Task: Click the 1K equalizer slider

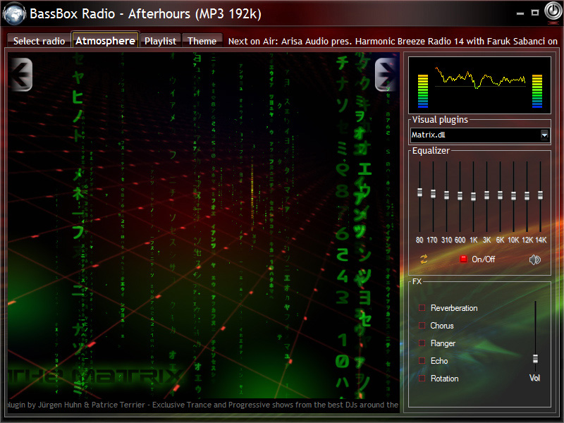Action: coord(473,197)
